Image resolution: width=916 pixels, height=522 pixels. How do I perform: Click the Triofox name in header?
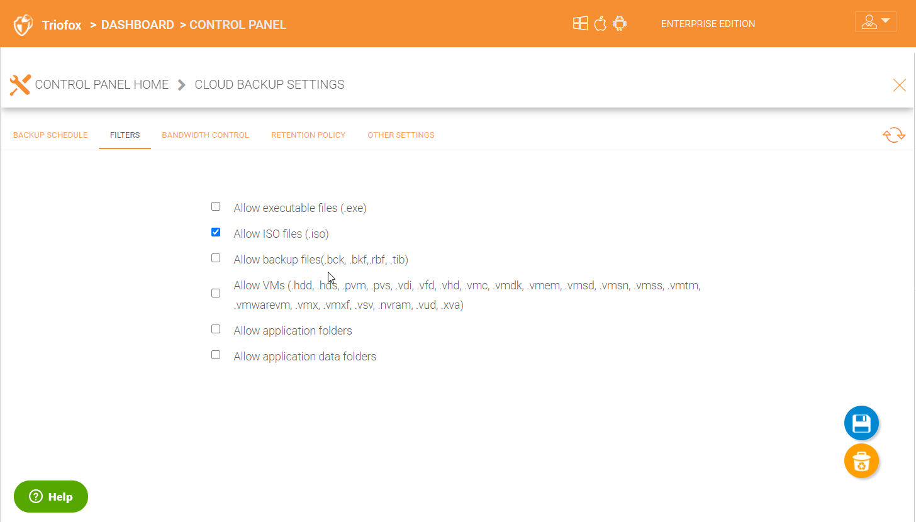(x=62, y=26)
